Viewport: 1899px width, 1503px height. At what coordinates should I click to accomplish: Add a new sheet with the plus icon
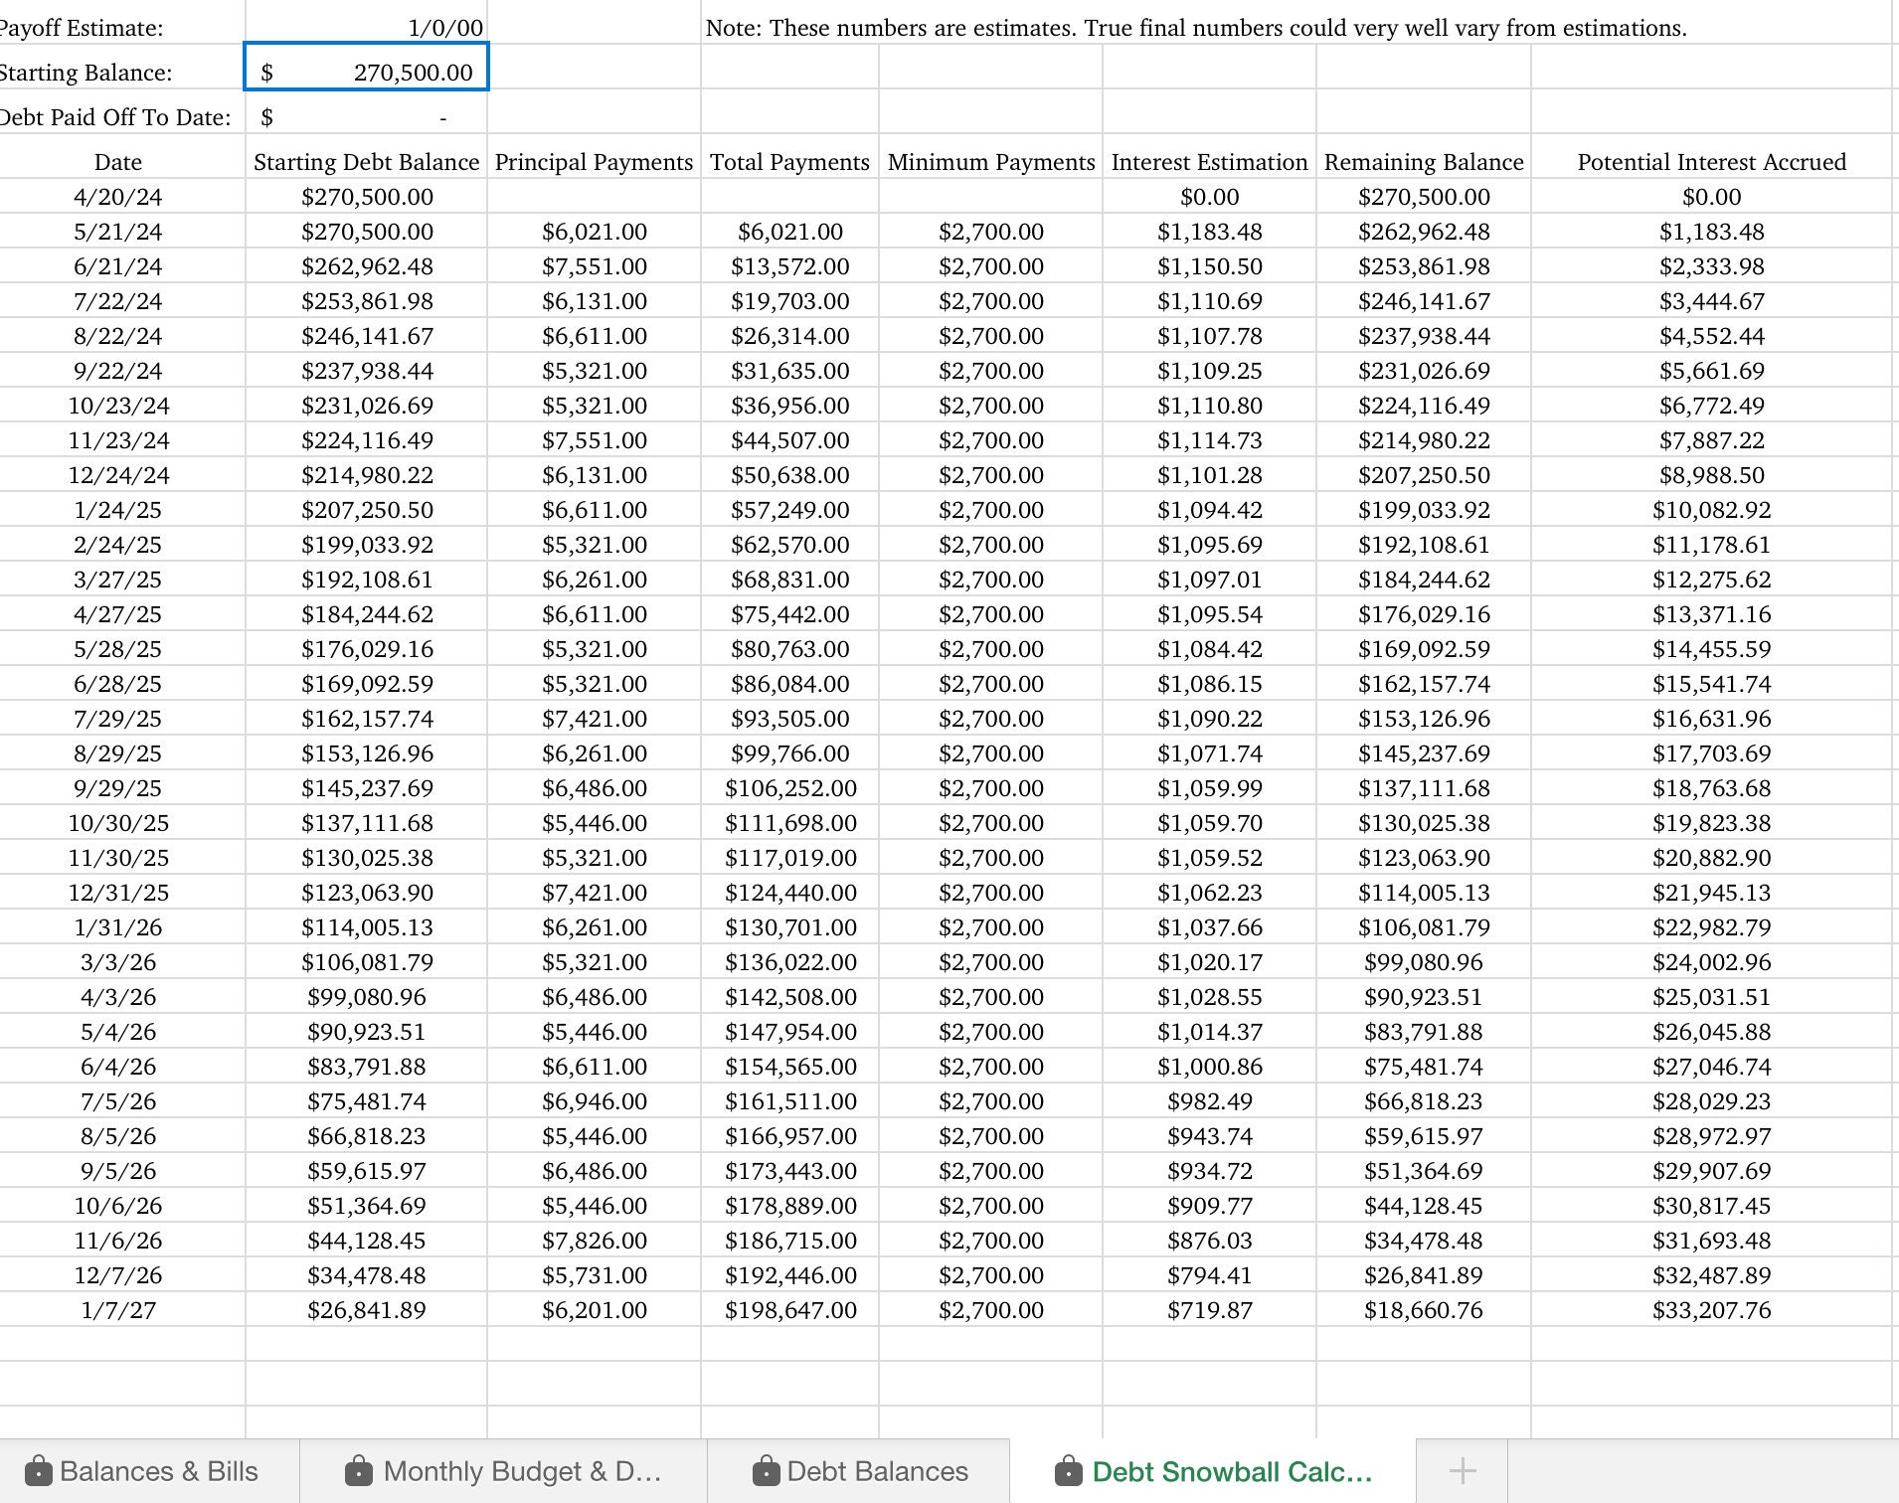pyautogui.click(x=1463, y=1471)
